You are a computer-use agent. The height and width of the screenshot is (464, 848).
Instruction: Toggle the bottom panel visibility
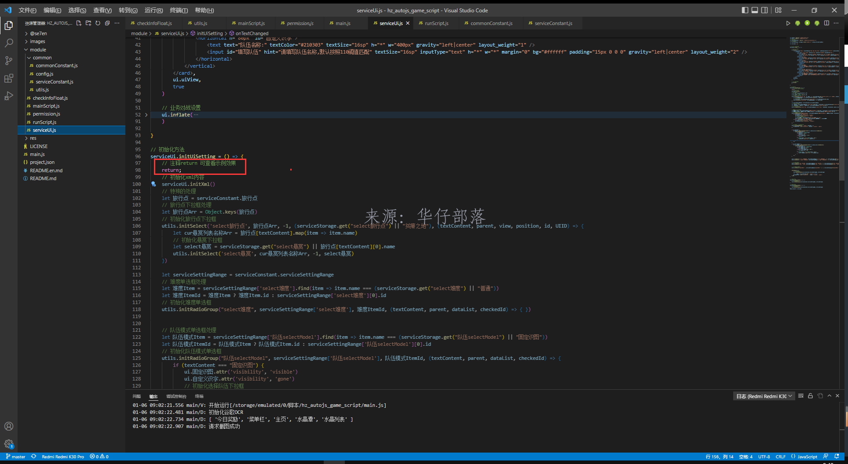click(755, 10)
